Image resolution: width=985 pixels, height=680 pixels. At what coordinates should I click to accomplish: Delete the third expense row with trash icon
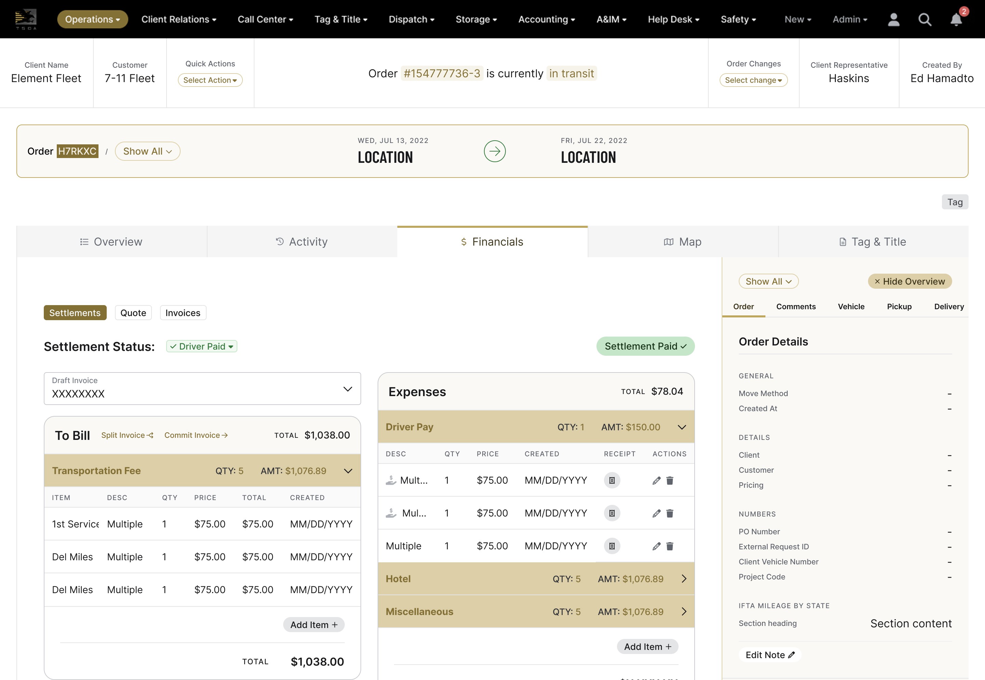(670, 546)
